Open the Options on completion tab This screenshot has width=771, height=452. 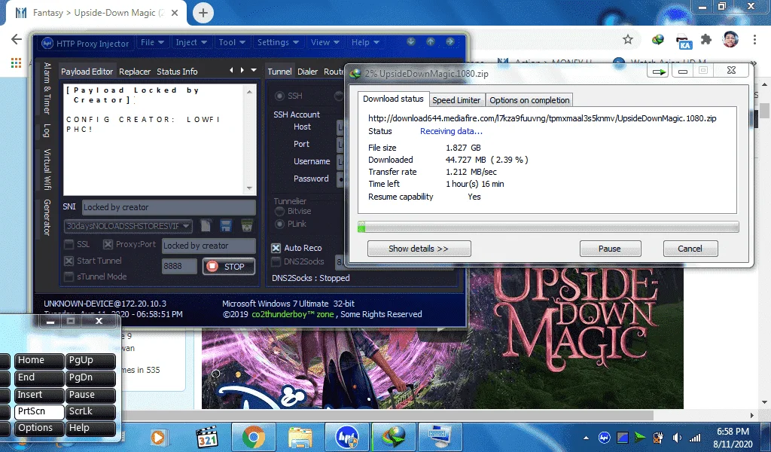click(x=529, y=100)
